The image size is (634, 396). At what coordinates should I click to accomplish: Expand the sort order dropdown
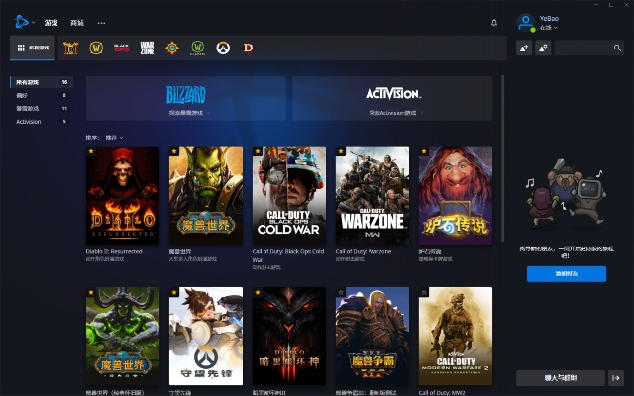click(115, 137)
